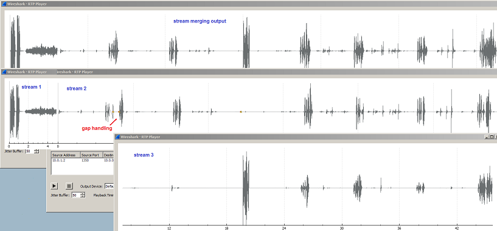Start playback with the Play button
Screen dimensions: 497x231
[x=55, y=186]
